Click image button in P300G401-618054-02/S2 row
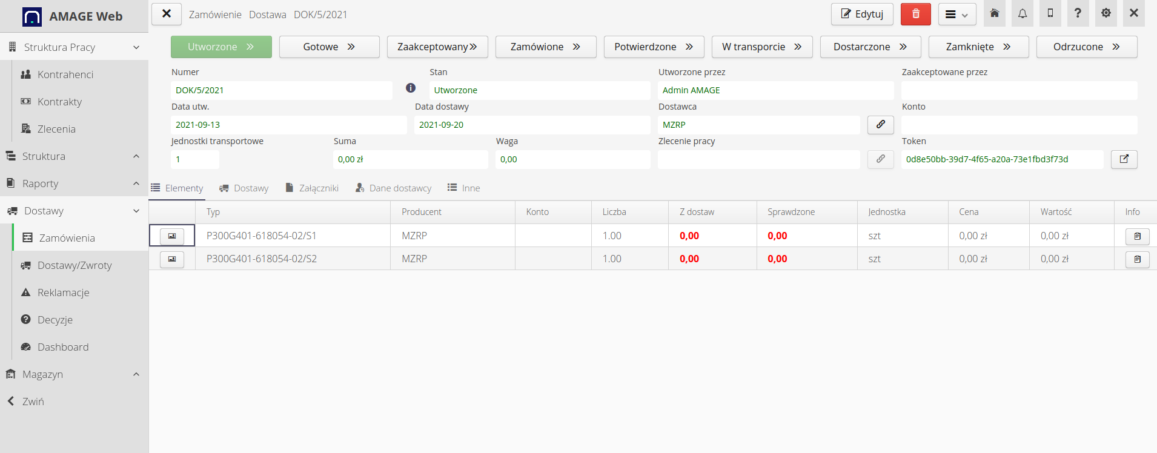 tap(172, 259)
